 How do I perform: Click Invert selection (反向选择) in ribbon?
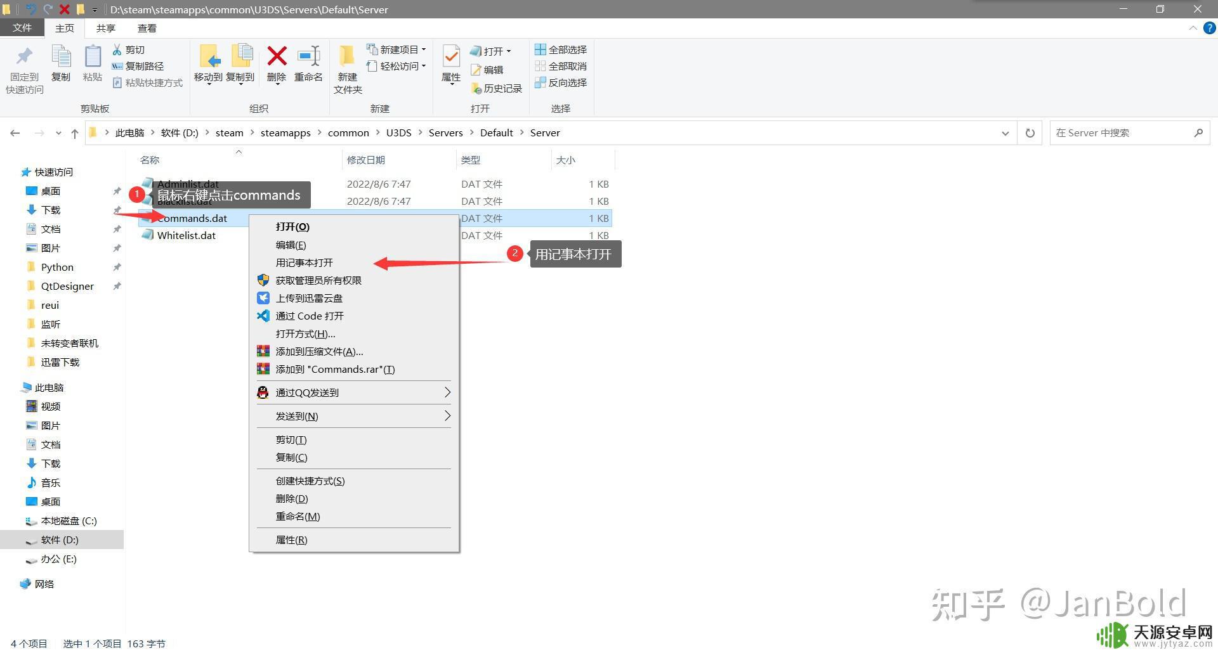click(x=561, y=82)
